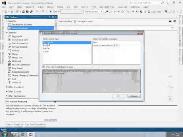The width and height of the screenshot is (183, 137).
Task: Open Data Tools Operations tab
Action: click(35, 124)
